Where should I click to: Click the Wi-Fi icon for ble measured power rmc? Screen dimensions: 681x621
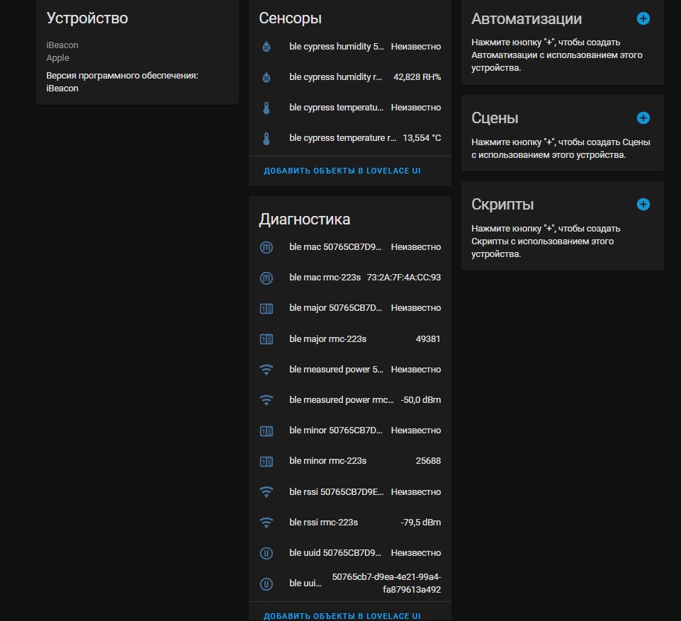[266, 399]
